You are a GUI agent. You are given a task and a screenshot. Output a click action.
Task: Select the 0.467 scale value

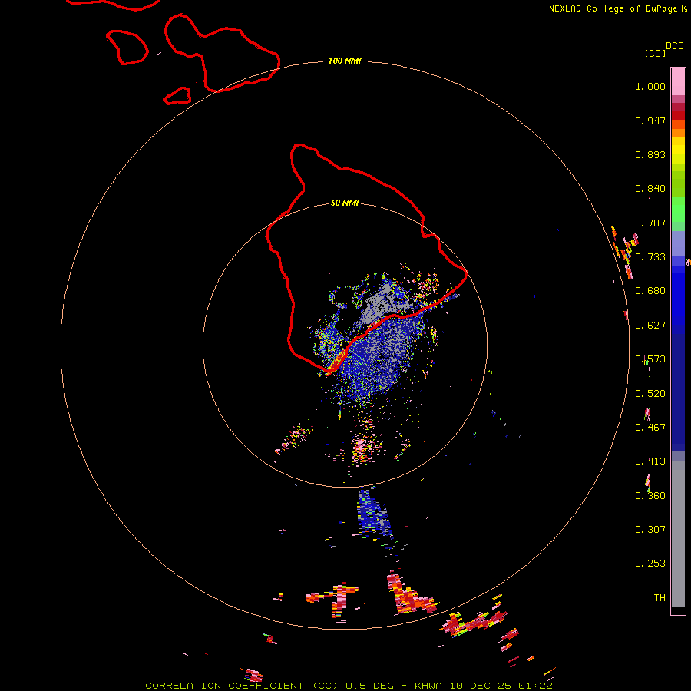pyautogui.click(x=650, y=428)
